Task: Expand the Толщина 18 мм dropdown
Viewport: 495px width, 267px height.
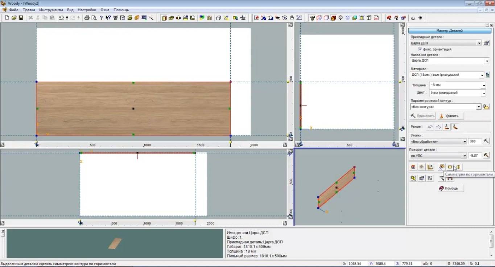Action: [x=484, y=86]
